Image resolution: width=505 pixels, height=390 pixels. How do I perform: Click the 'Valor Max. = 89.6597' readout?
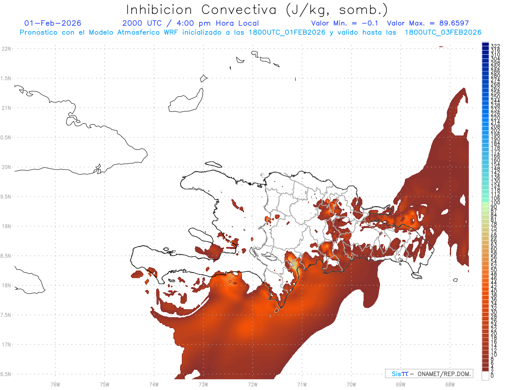point(428,23)
